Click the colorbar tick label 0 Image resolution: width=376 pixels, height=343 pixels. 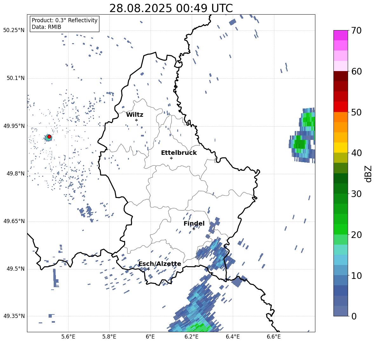(x=354, y=316)
